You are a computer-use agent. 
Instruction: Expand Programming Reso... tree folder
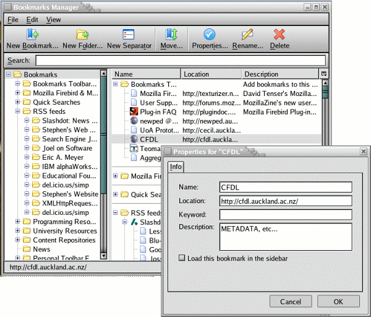[17, 221]
